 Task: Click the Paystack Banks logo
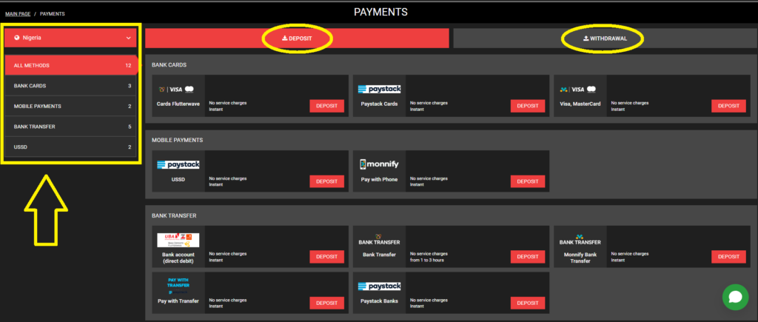click(x=380, y=286)
